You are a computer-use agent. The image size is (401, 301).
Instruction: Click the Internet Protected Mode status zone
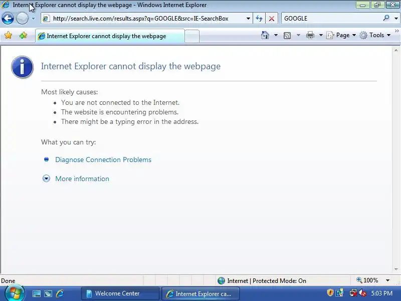(262, 281)
